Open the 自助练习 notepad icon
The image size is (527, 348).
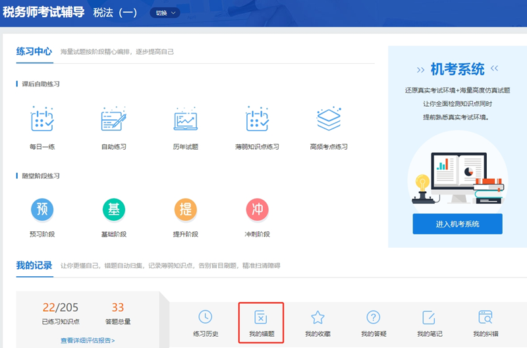click(113, 119)
